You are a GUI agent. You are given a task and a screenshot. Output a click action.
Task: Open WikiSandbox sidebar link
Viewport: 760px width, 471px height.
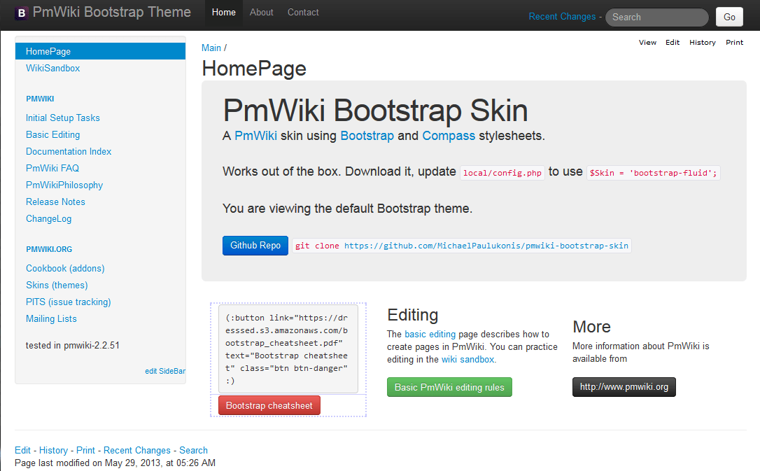52,69
